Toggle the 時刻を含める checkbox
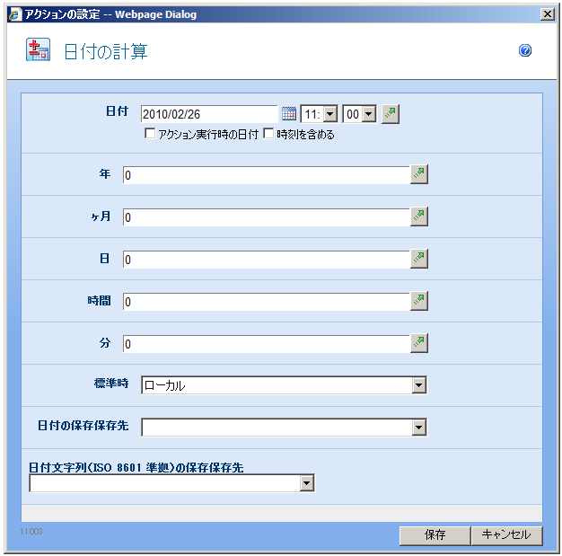The image size is (562, 556). click(268, 135)
